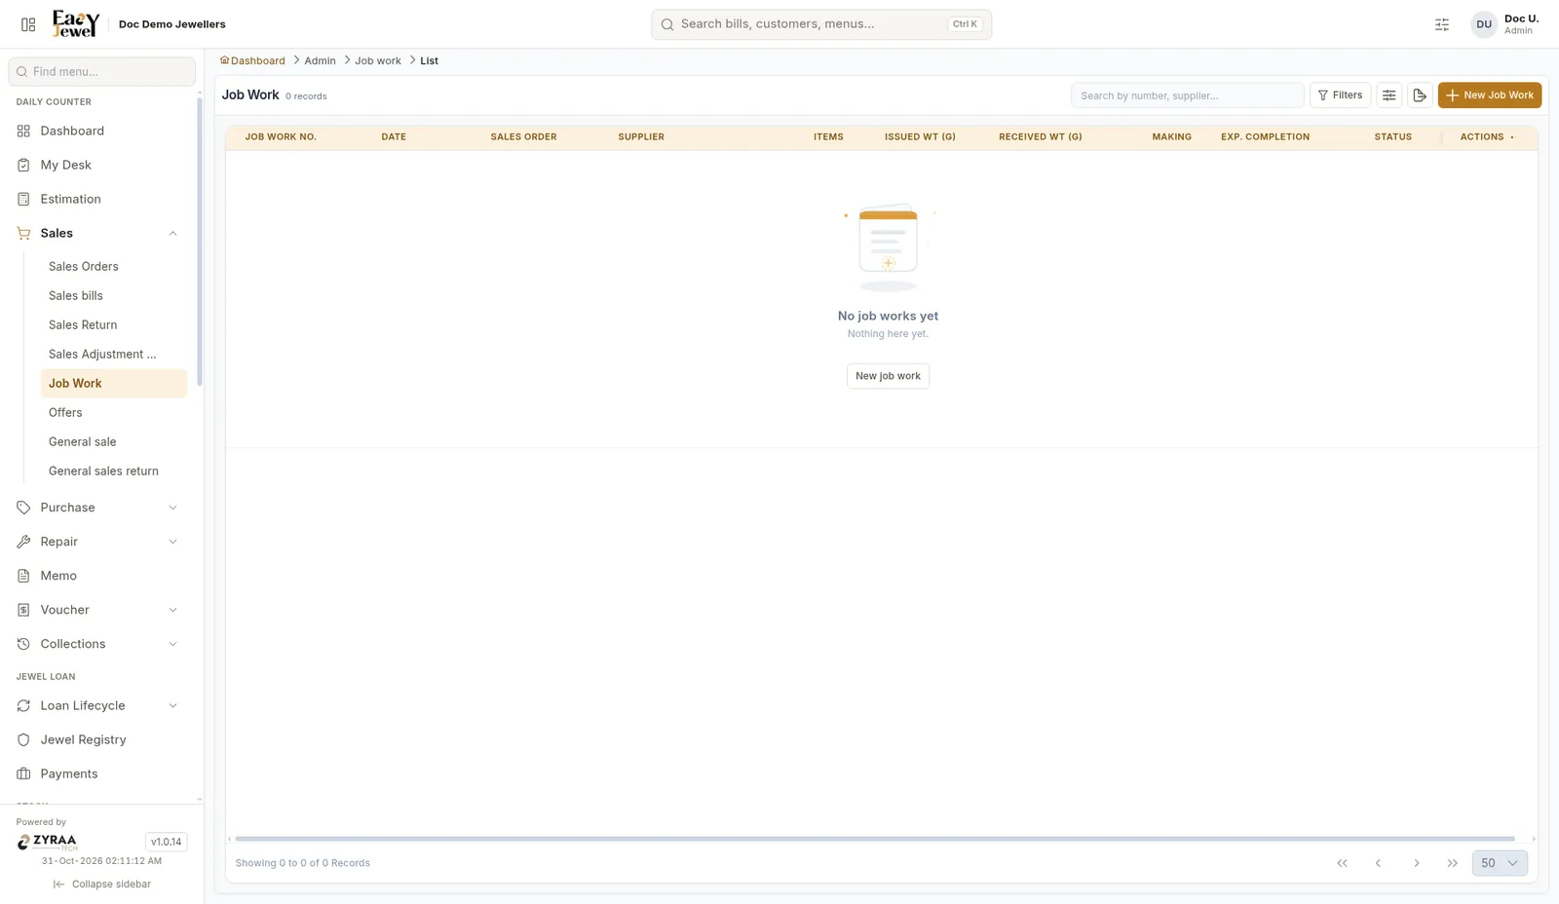Open Sales Orders in sidebar
1559x904 pixels.
click(84, 266)
